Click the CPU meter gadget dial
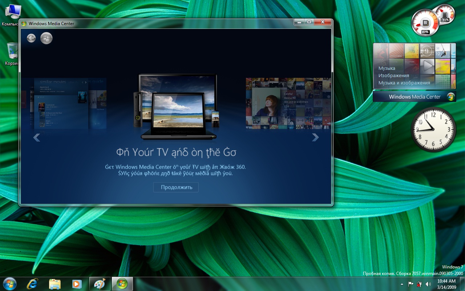The width and height of the screenshot is (465, 291). pyautogui.click(x=425, y=23)
